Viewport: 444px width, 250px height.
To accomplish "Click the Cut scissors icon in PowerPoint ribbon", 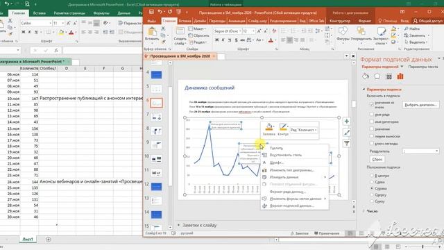I will 163,28.
